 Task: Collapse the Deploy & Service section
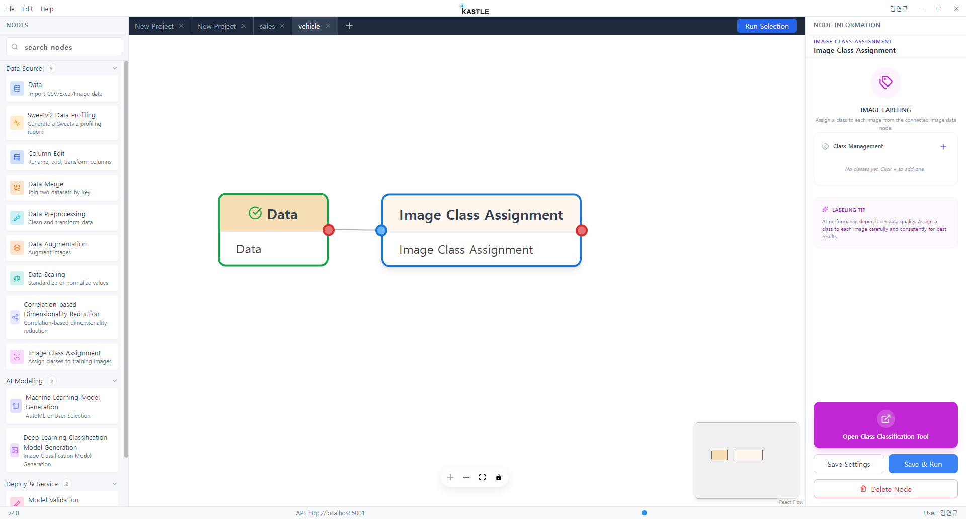pos(115,484)
